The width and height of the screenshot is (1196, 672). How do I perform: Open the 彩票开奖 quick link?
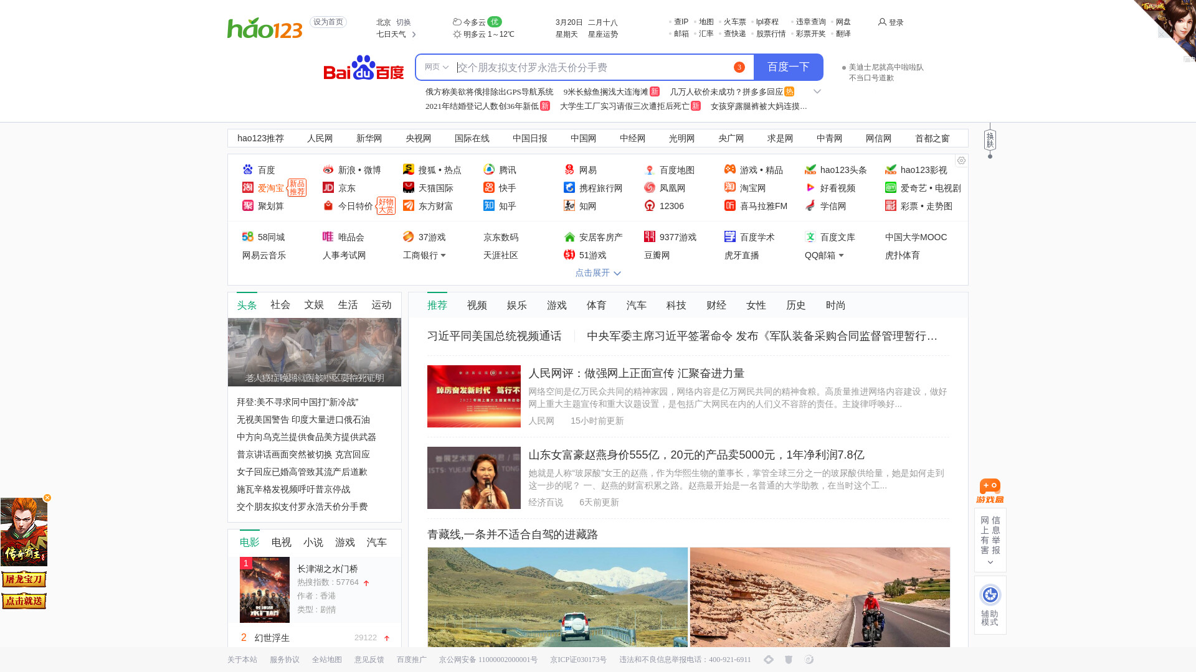[x=811, y=34]
